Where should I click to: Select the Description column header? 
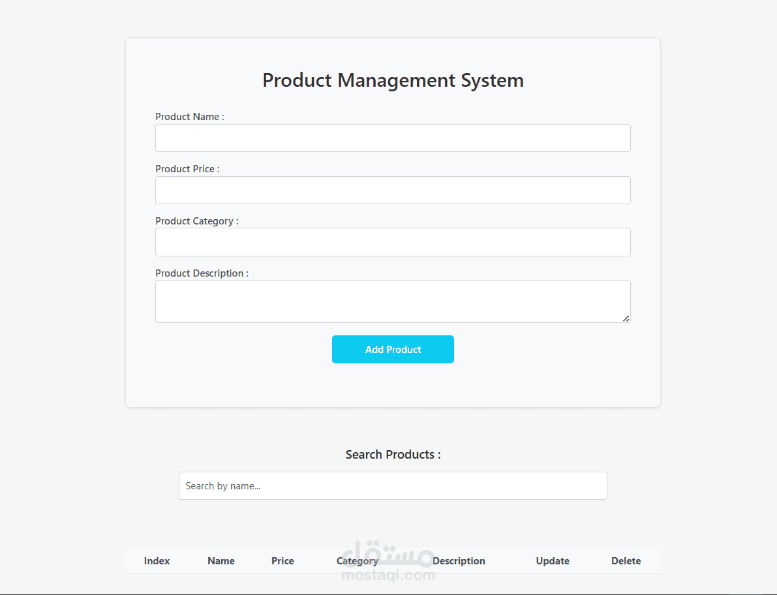(x=459, y=560)
